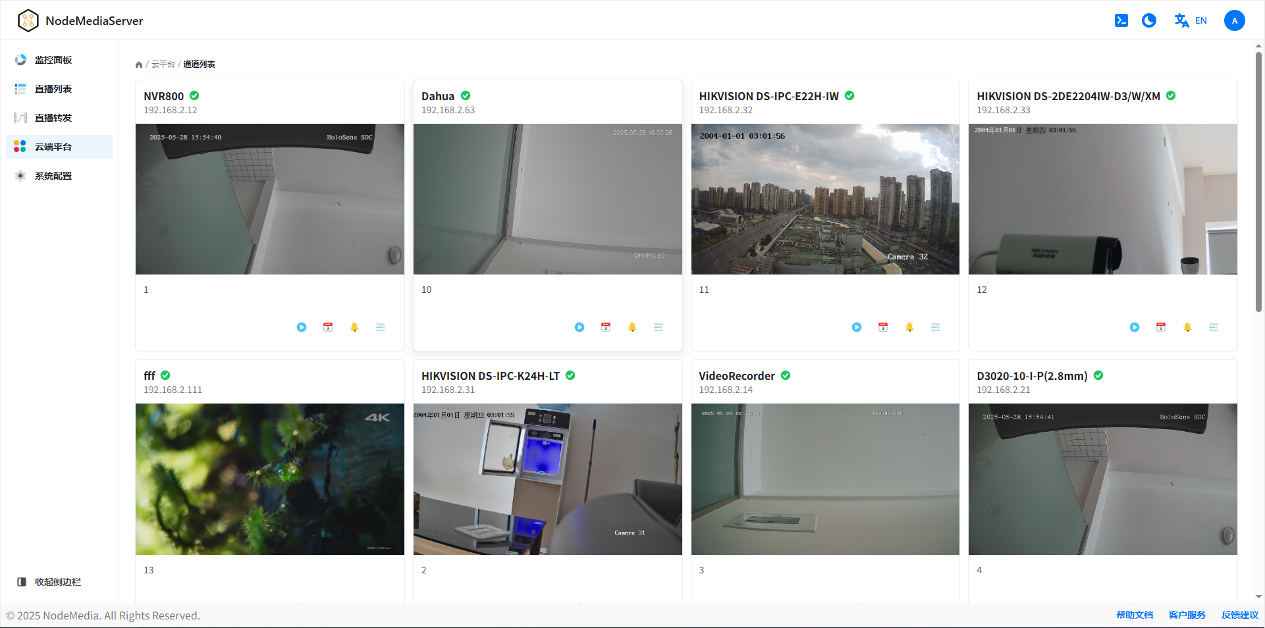The width and height of the screenshot is (1265, 628).
Task: Play NVR800 channel live stream
Action: [x=302, y=327]
